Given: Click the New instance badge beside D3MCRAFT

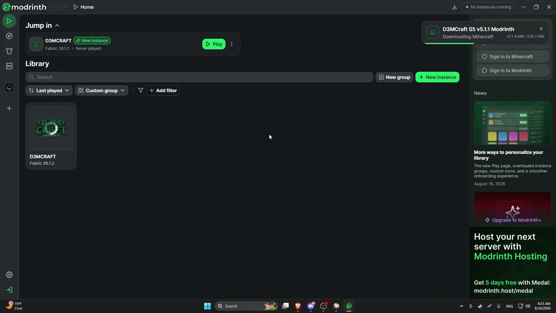Looking at the screenshot, I should tap(92, 40).
